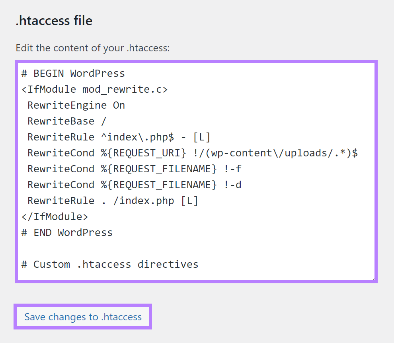Click the 'RewriteEngine On' line
This screenshot has width=394, height=343.
point(76,105)
